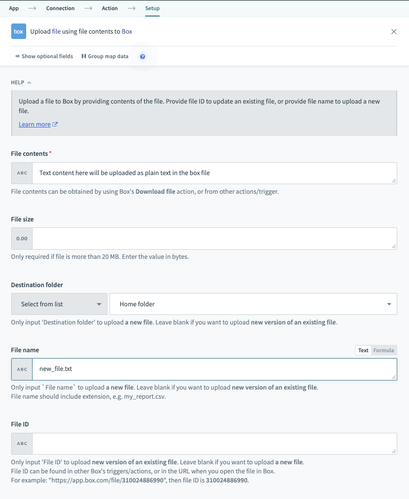This screenshot has width=409, height=499.
Task: Open the Learn more link
Action: point(35,124)
